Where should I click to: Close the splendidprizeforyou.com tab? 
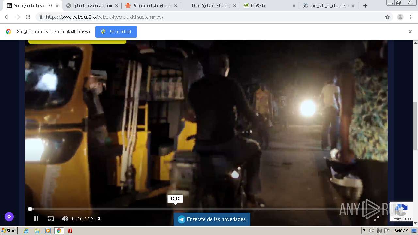tap(116, 6)
